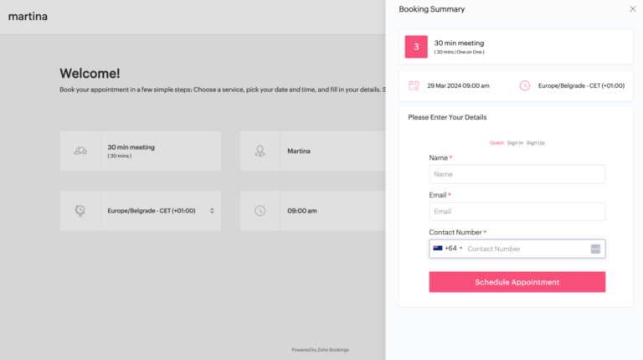Click the timezone icon on the Welcome page card
The image size is (643, 360).
tap(80, 211)
